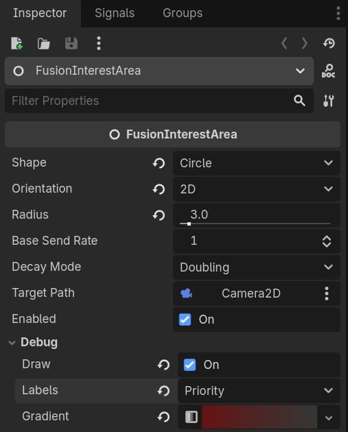Open the Shape dropdown showing Circle

(x=257, y=163)
